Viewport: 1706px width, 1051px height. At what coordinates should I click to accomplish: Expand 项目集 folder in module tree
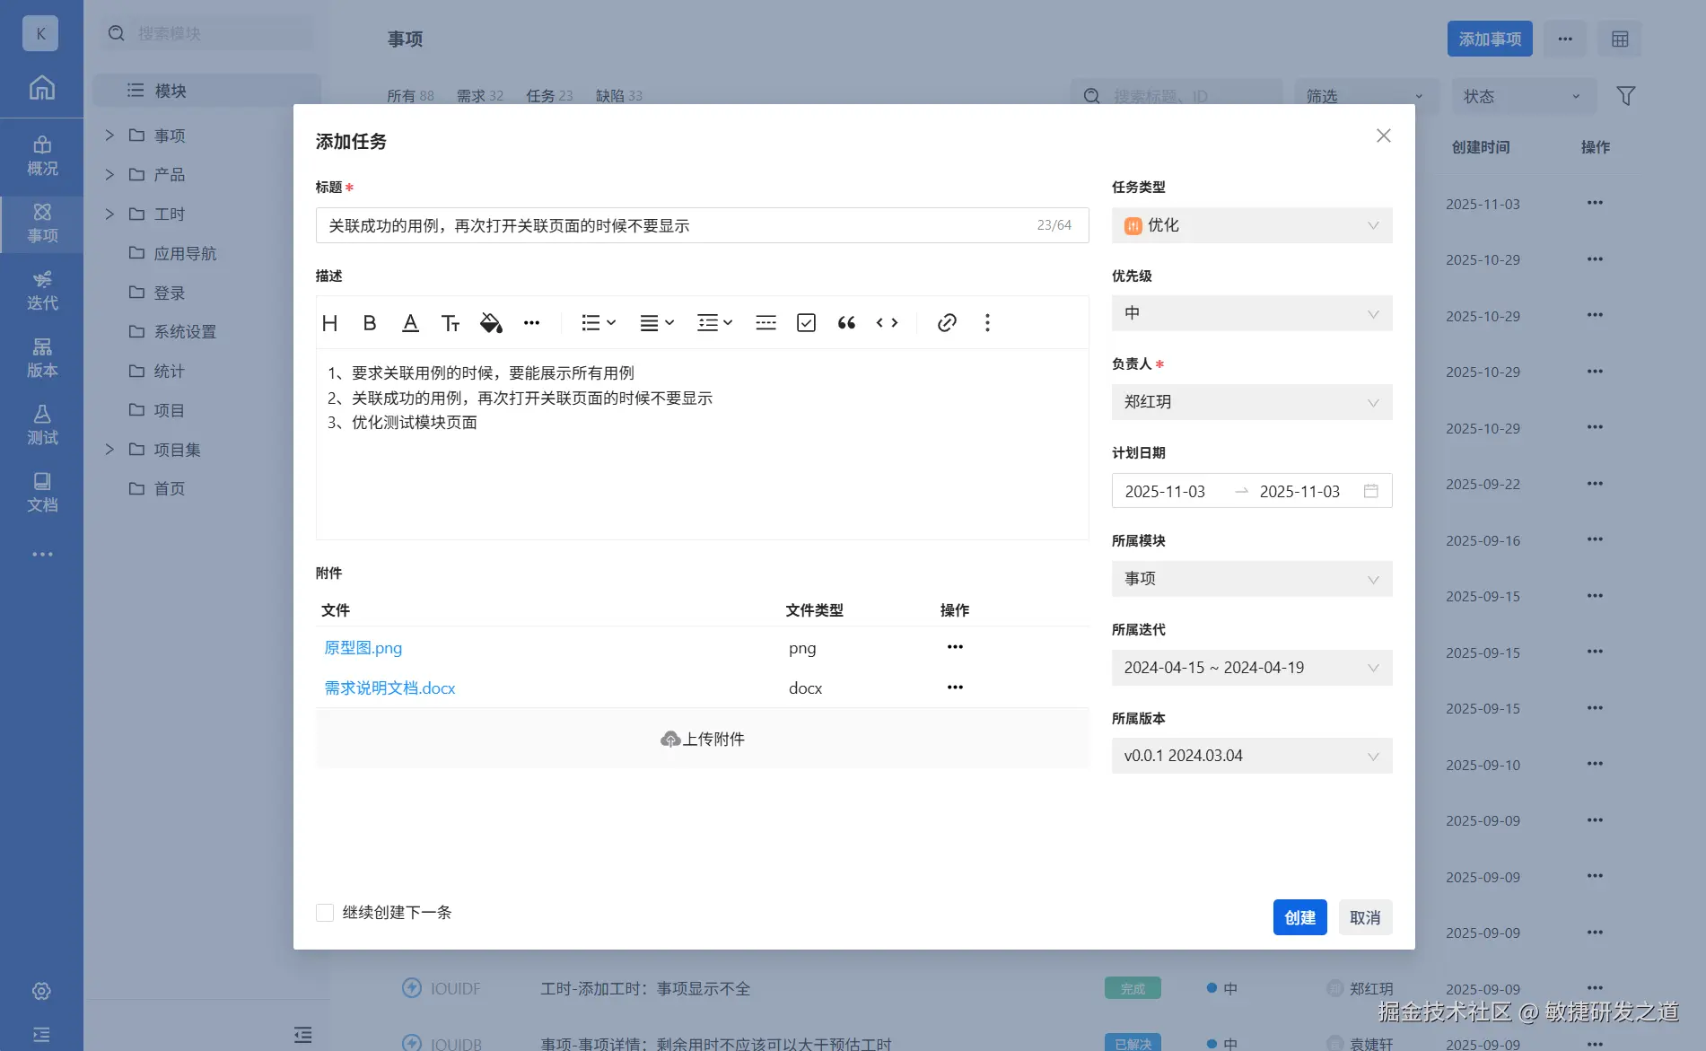coord(109,450)
